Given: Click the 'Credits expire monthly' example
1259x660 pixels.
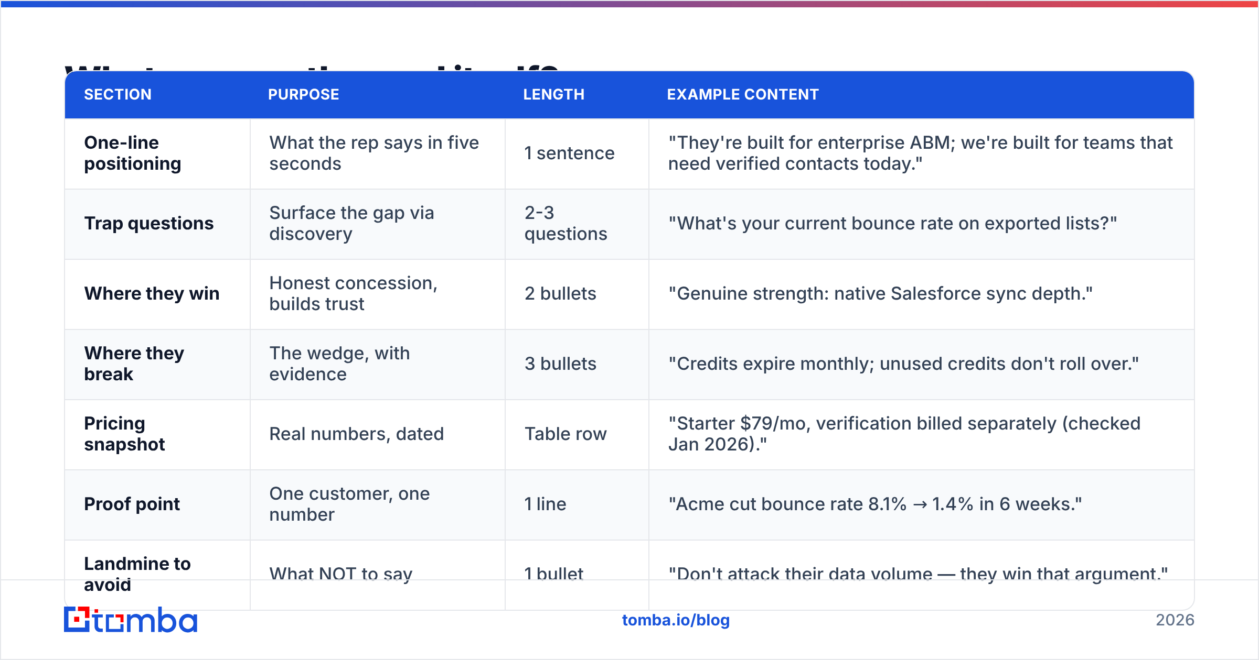Looking at the screenshot, I should pos(904,364).
